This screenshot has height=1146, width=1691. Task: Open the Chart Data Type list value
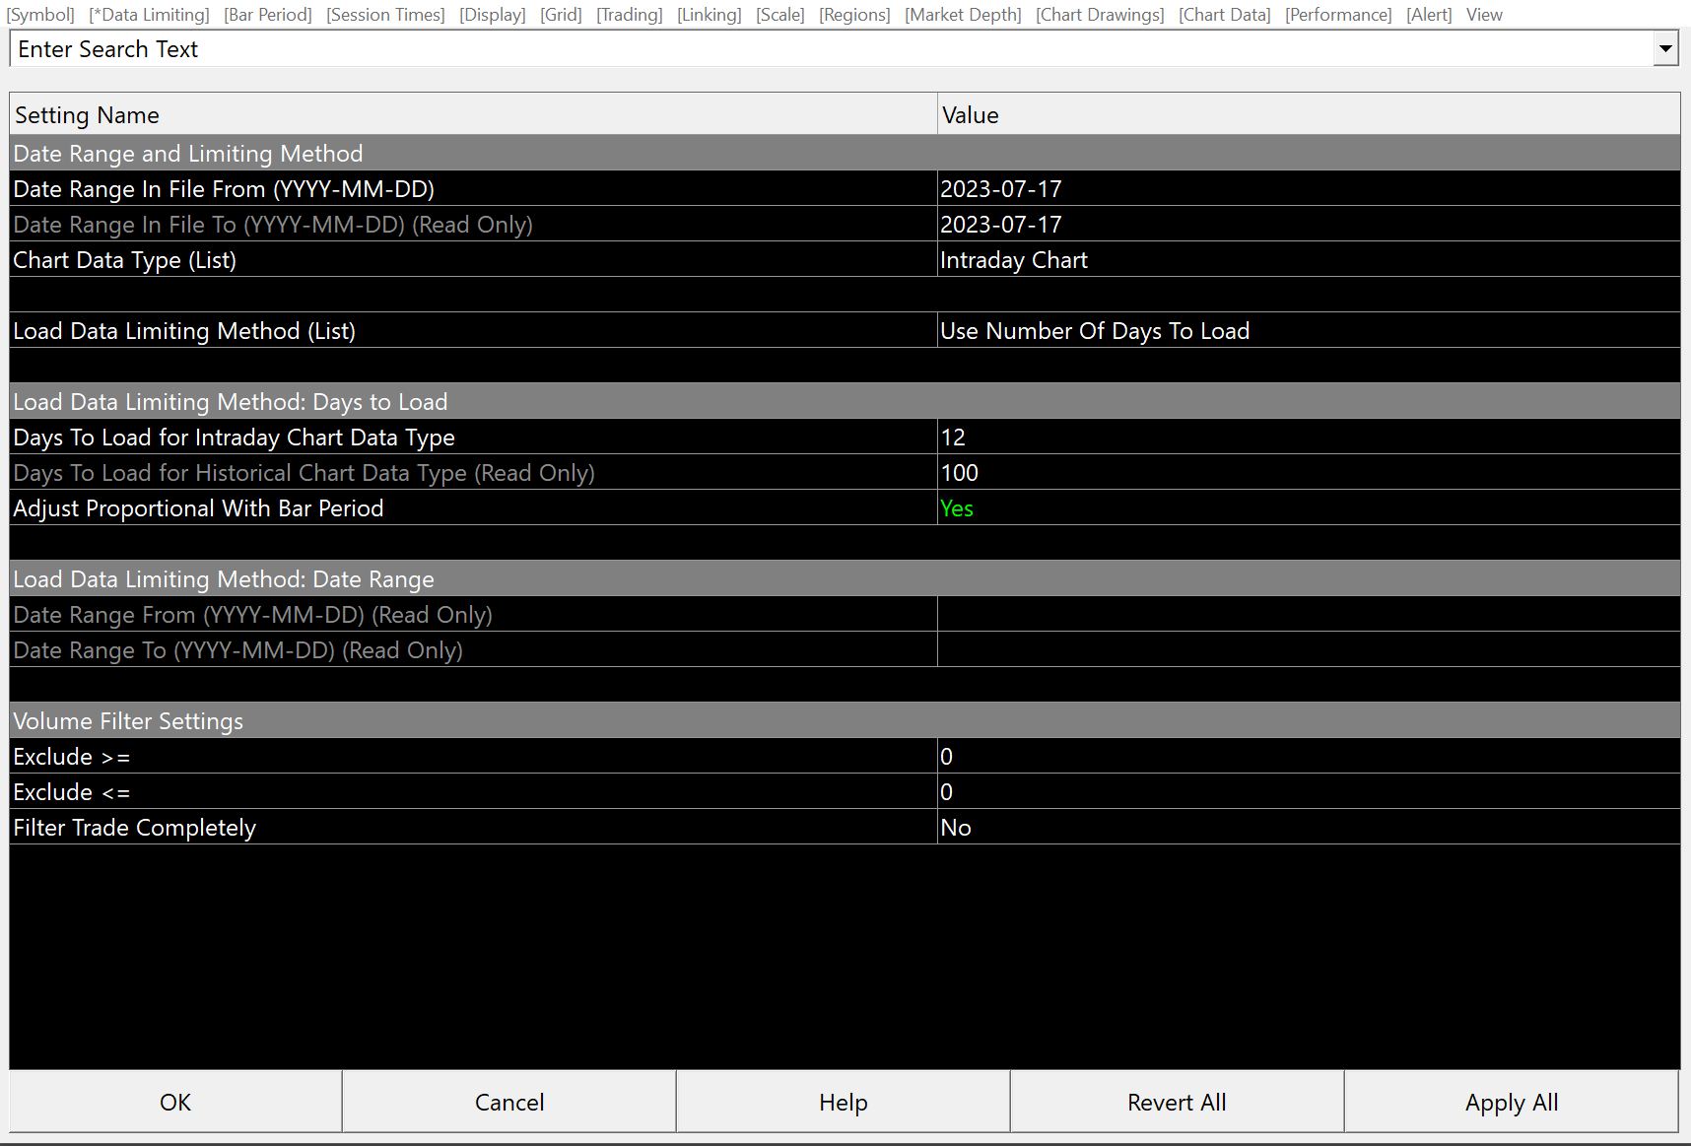[1309, 259]
